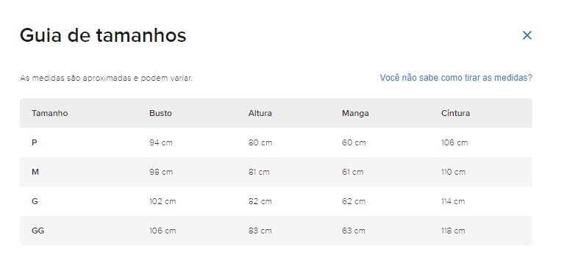This screenshot has width=564, height=268.
Task: Click the 81 cm height value
Action: tap(259, 172)
